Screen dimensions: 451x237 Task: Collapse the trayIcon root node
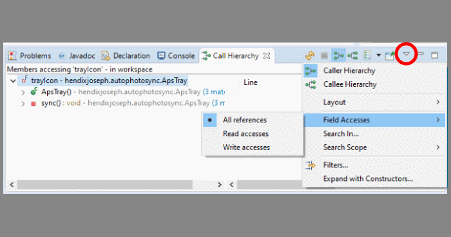[13, 81]
